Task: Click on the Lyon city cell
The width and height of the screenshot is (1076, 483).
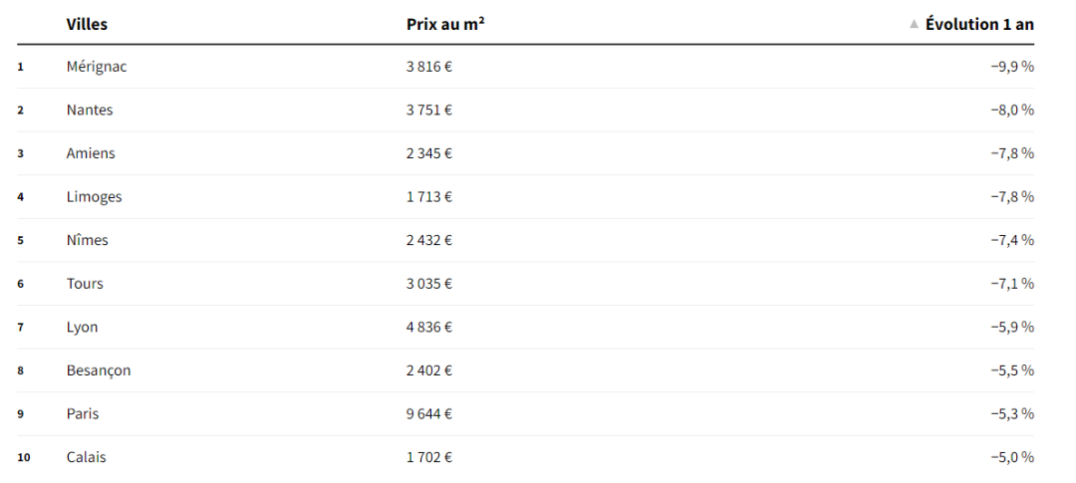Action: [x=83, y=327]
